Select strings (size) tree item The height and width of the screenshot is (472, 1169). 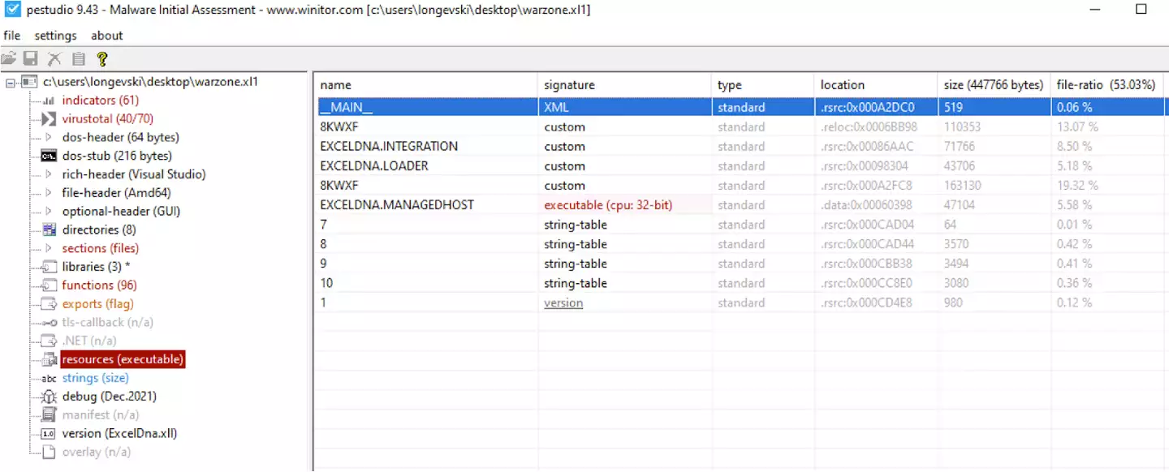95,378
